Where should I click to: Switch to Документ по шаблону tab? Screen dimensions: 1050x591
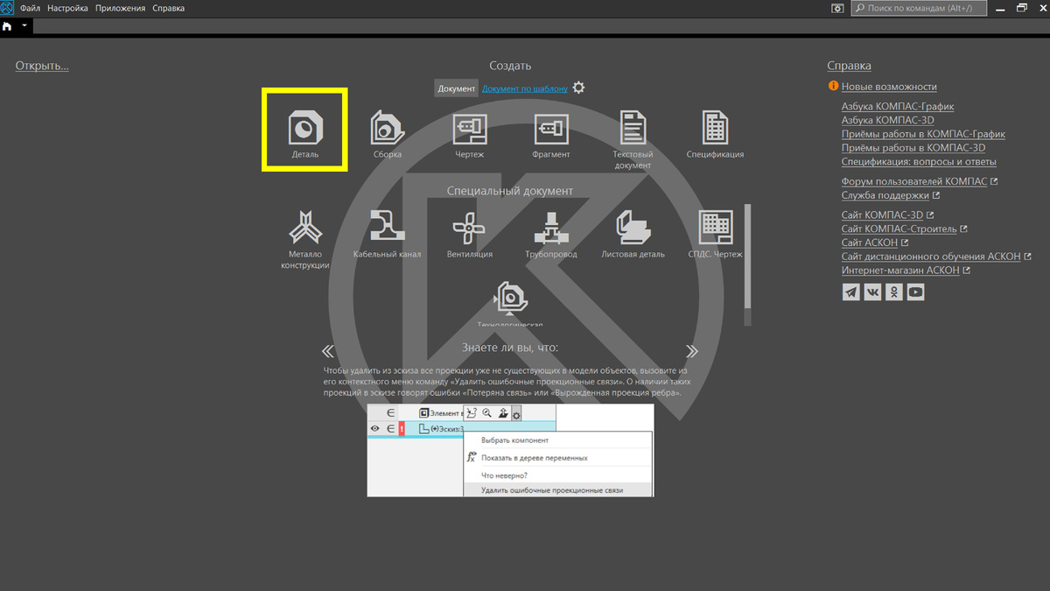(525, 88)
